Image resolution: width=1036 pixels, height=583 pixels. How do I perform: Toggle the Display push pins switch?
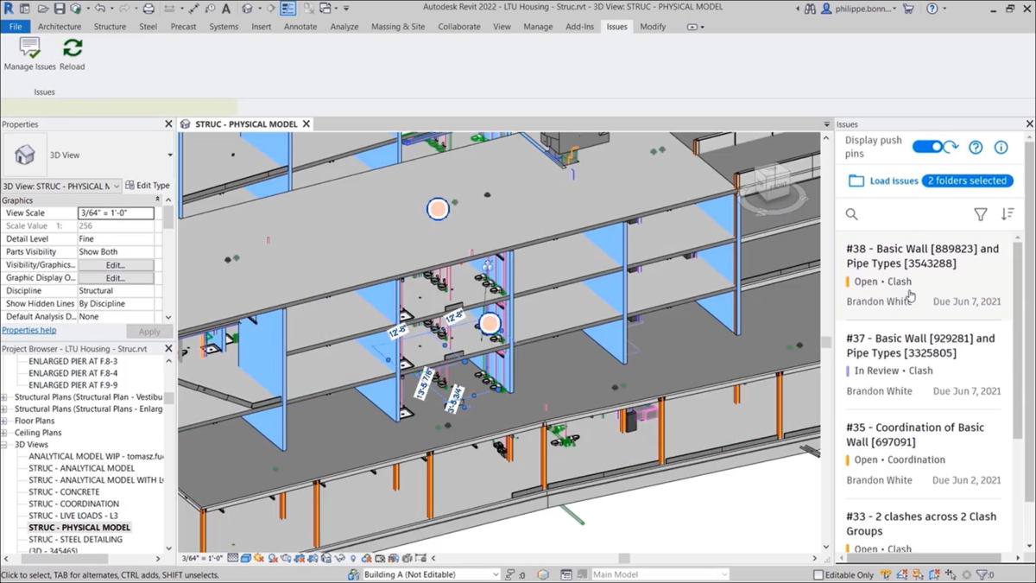point(927,147)
